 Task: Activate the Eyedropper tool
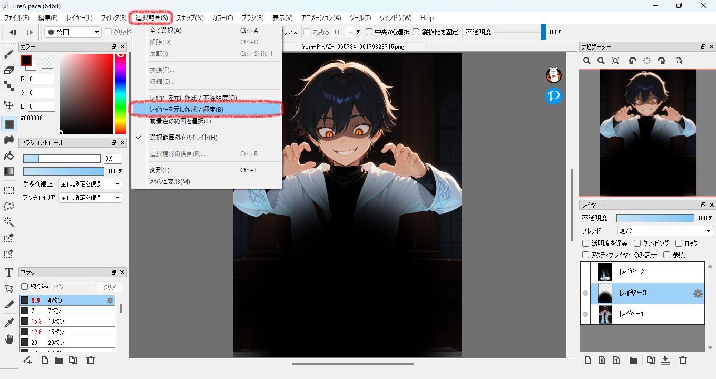click(8, 323)
